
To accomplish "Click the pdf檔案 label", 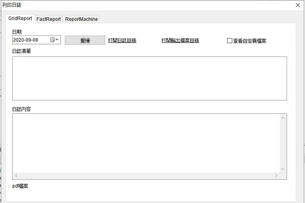I will (x=20, y=186).
